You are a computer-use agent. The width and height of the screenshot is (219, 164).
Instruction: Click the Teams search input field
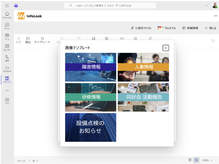pyautogui.click(x=110, y=5)
